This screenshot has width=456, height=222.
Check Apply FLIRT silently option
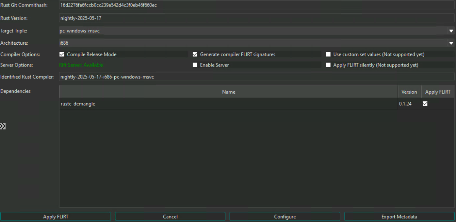328,65
